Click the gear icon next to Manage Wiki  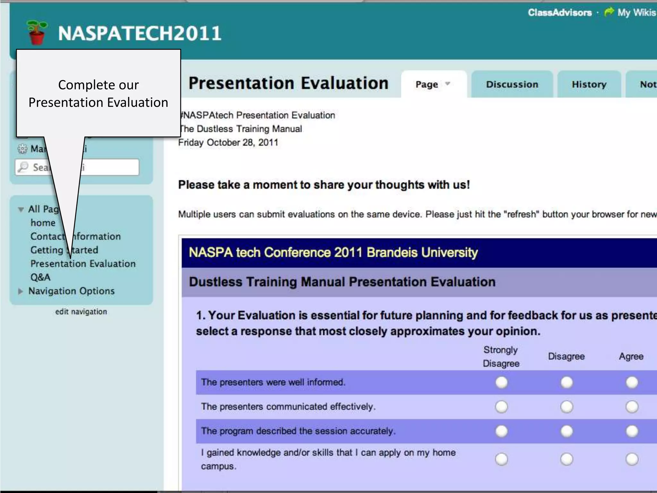(x=22, y=149)
